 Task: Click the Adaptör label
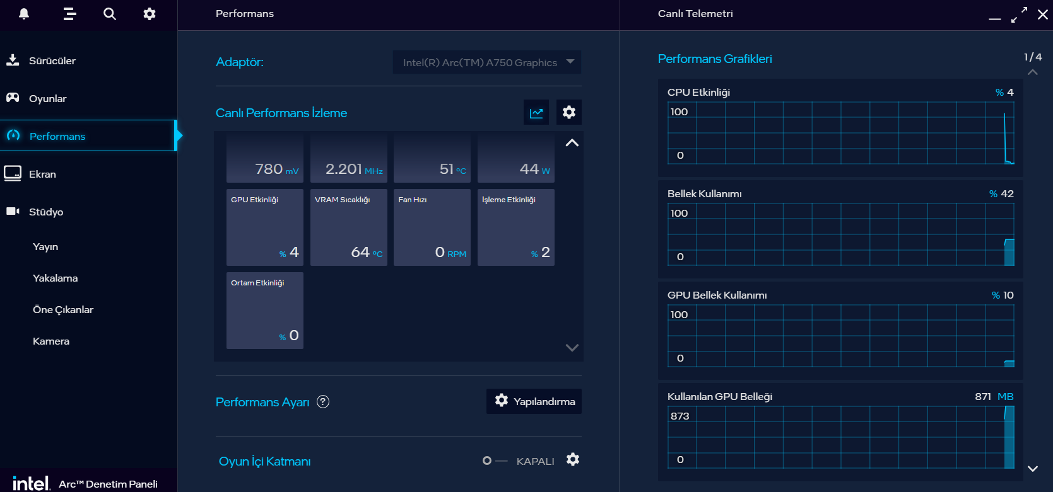[x=240, y=62]
